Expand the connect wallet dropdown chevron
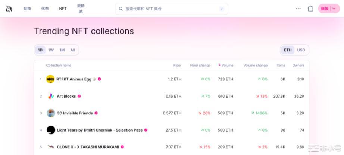Image resolution: width=344 pixels, height=155 pixels. coord(334,9)
